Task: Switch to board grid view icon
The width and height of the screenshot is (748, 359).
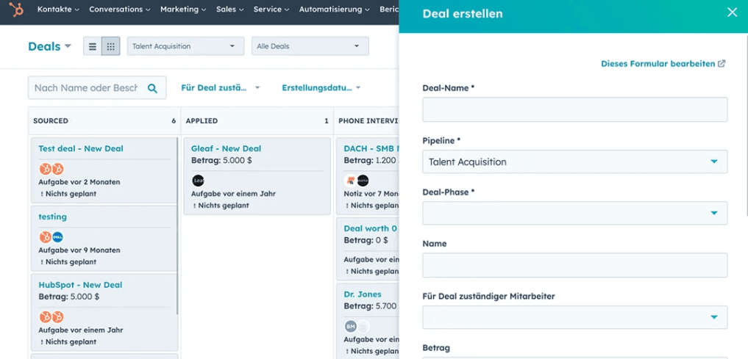Action: coord(110,46)
